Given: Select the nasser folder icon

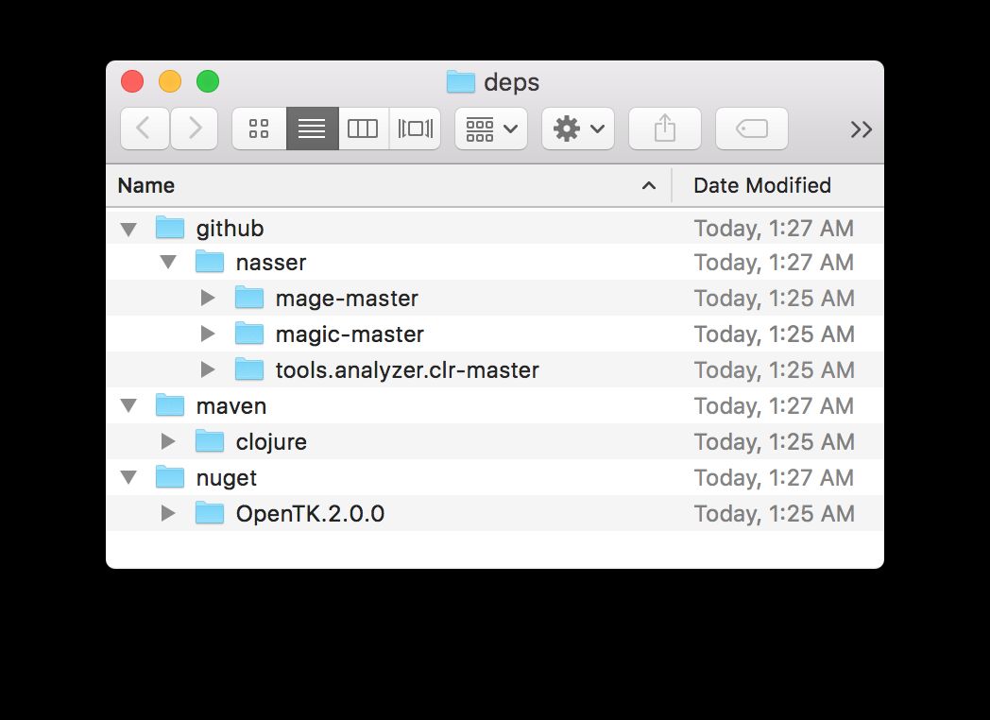Looking at the screenshot, I should [210, 262].
